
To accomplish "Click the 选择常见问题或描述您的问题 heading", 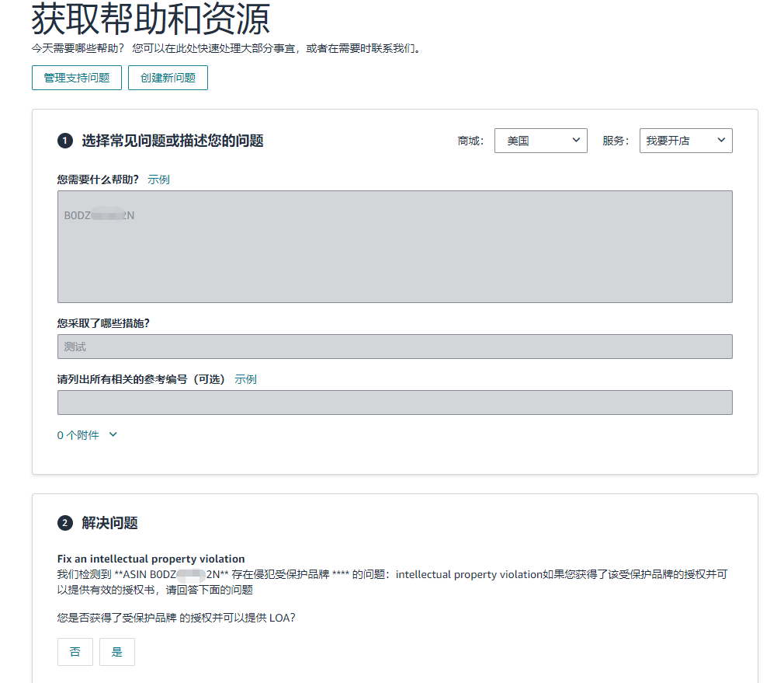I will (172, 141).
